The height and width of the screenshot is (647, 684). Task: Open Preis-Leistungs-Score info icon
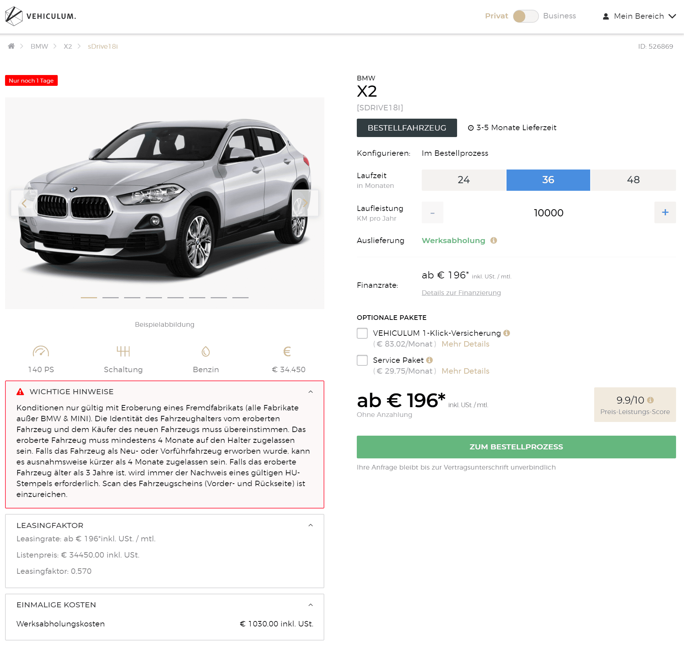click(650, 400)
